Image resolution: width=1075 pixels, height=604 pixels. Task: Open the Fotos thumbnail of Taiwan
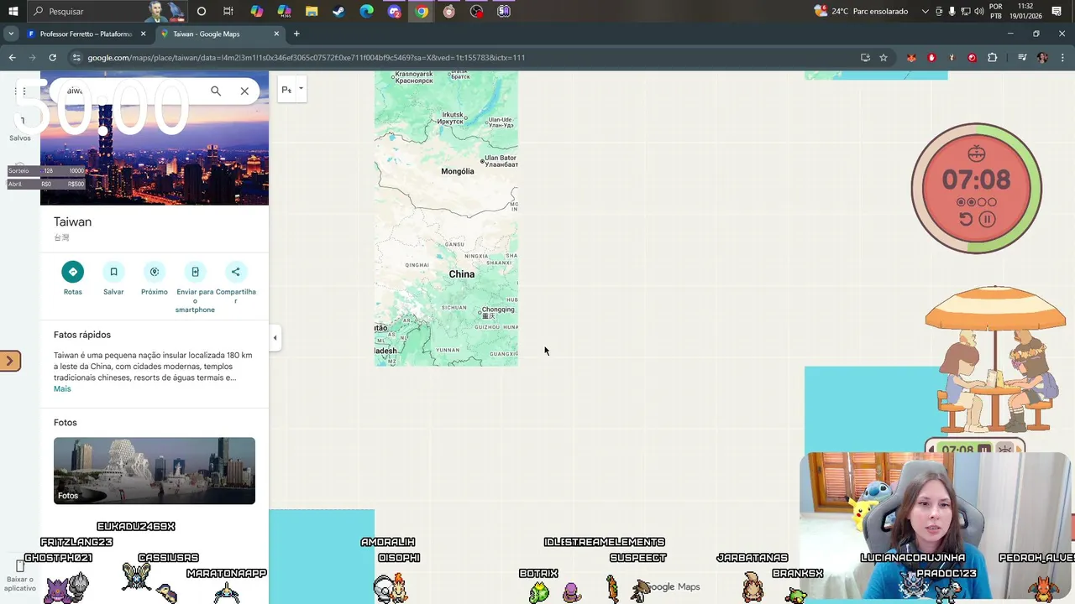point(155,471)
